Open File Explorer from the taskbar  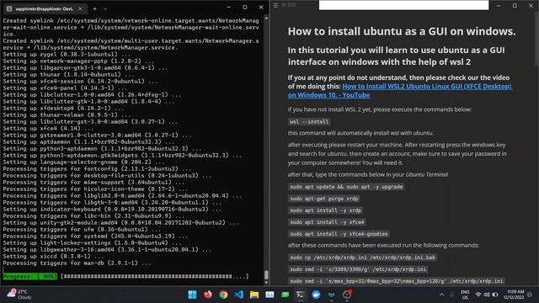coord(254,295)
